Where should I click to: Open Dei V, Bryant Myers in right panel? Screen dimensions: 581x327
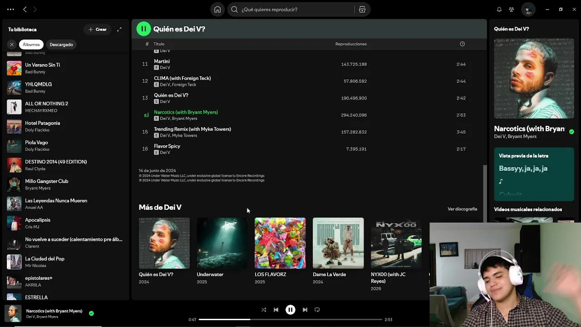515,136
